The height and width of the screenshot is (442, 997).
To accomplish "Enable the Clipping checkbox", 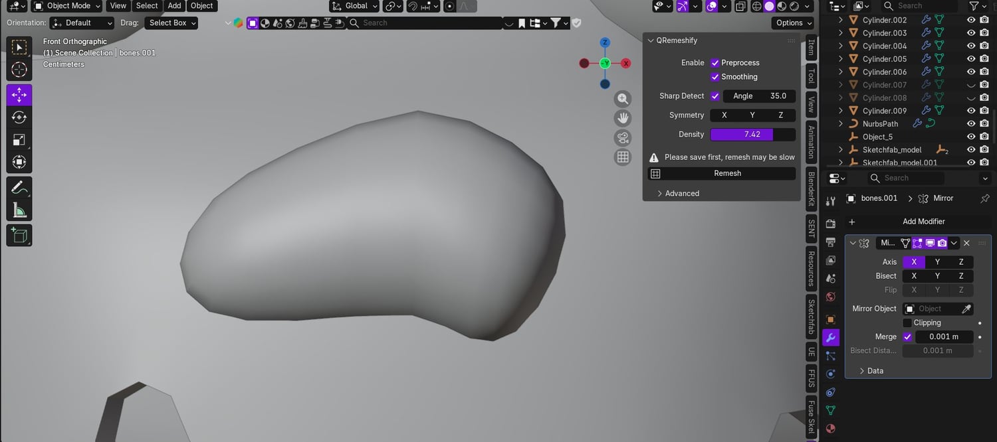I will tap(907, 323).
